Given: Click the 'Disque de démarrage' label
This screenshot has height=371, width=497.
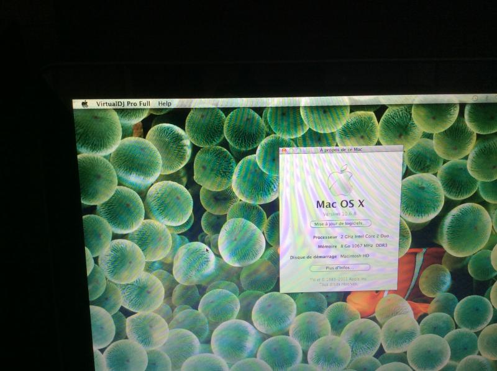Looking at the screenshot, I should coord(314,257).
